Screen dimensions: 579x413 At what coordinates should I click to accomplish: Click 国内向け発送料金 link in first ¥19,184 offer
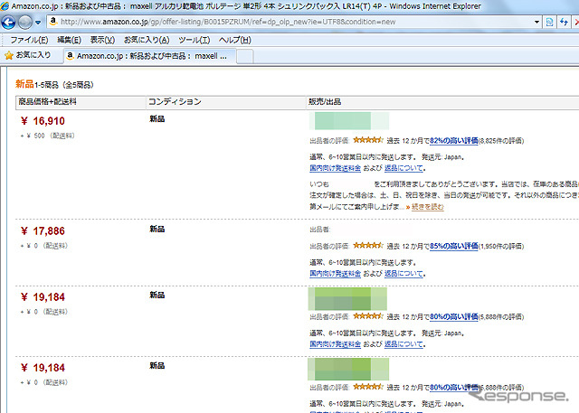(336, 344)
